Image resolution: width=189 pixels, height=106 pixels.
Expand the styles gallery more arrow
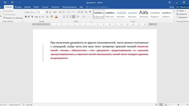point(173,17)
